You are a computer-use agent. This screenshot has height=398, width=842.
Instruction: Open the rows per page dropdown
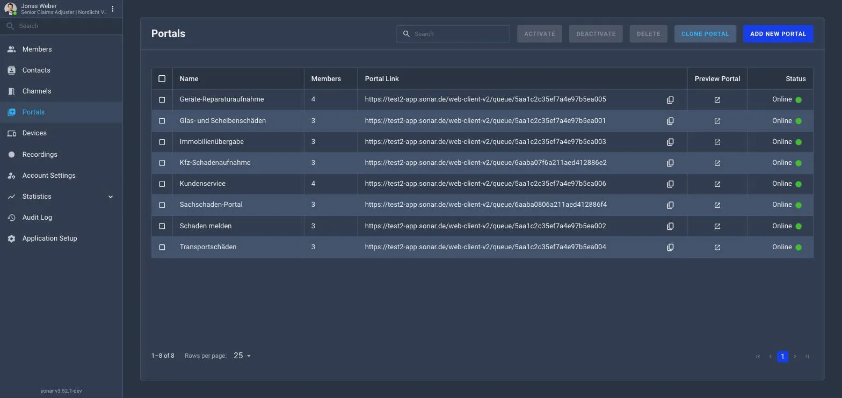point(242,356)
